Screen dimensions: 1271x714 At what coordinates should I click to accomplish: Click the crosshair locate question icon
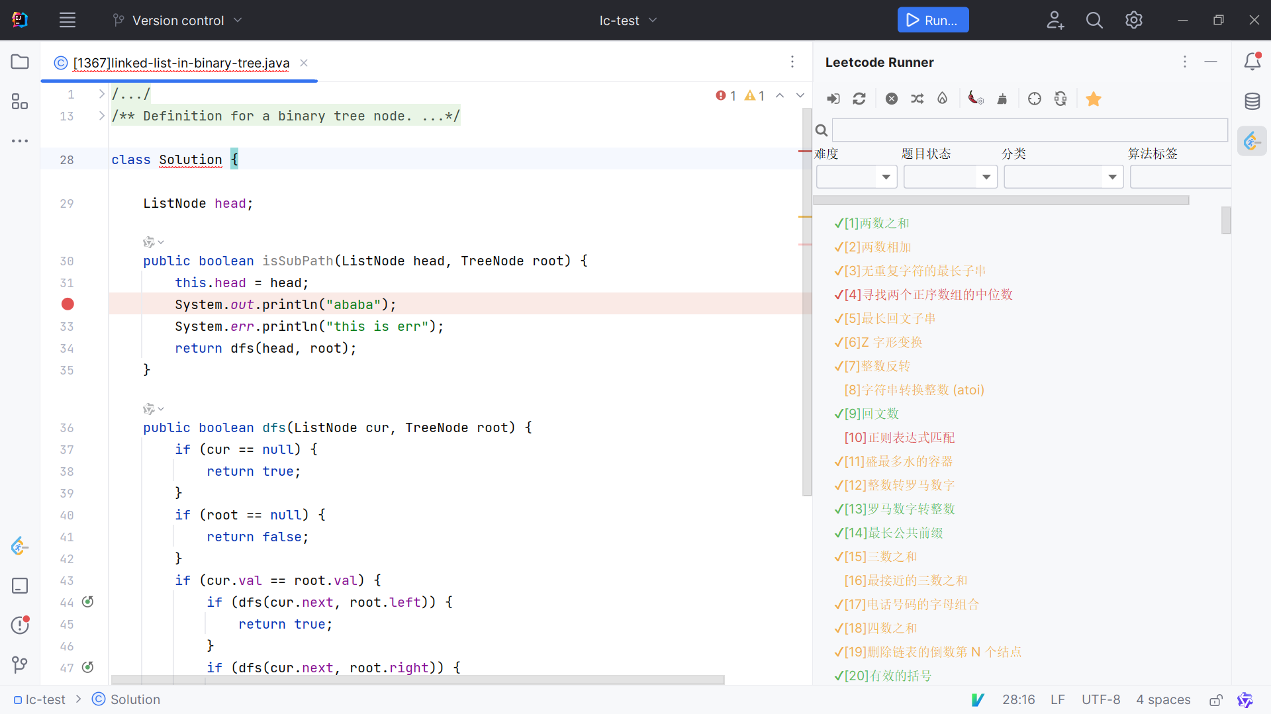[1035, 99]
